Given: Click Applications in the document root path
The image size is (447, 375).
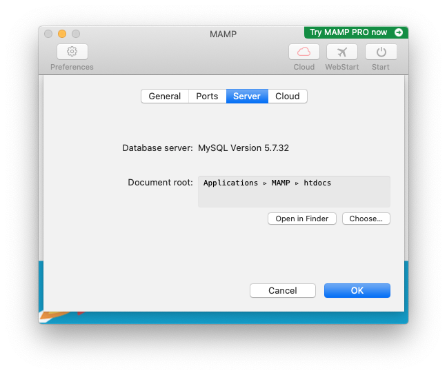Looking at the screenshot, I should click(230, 183).
